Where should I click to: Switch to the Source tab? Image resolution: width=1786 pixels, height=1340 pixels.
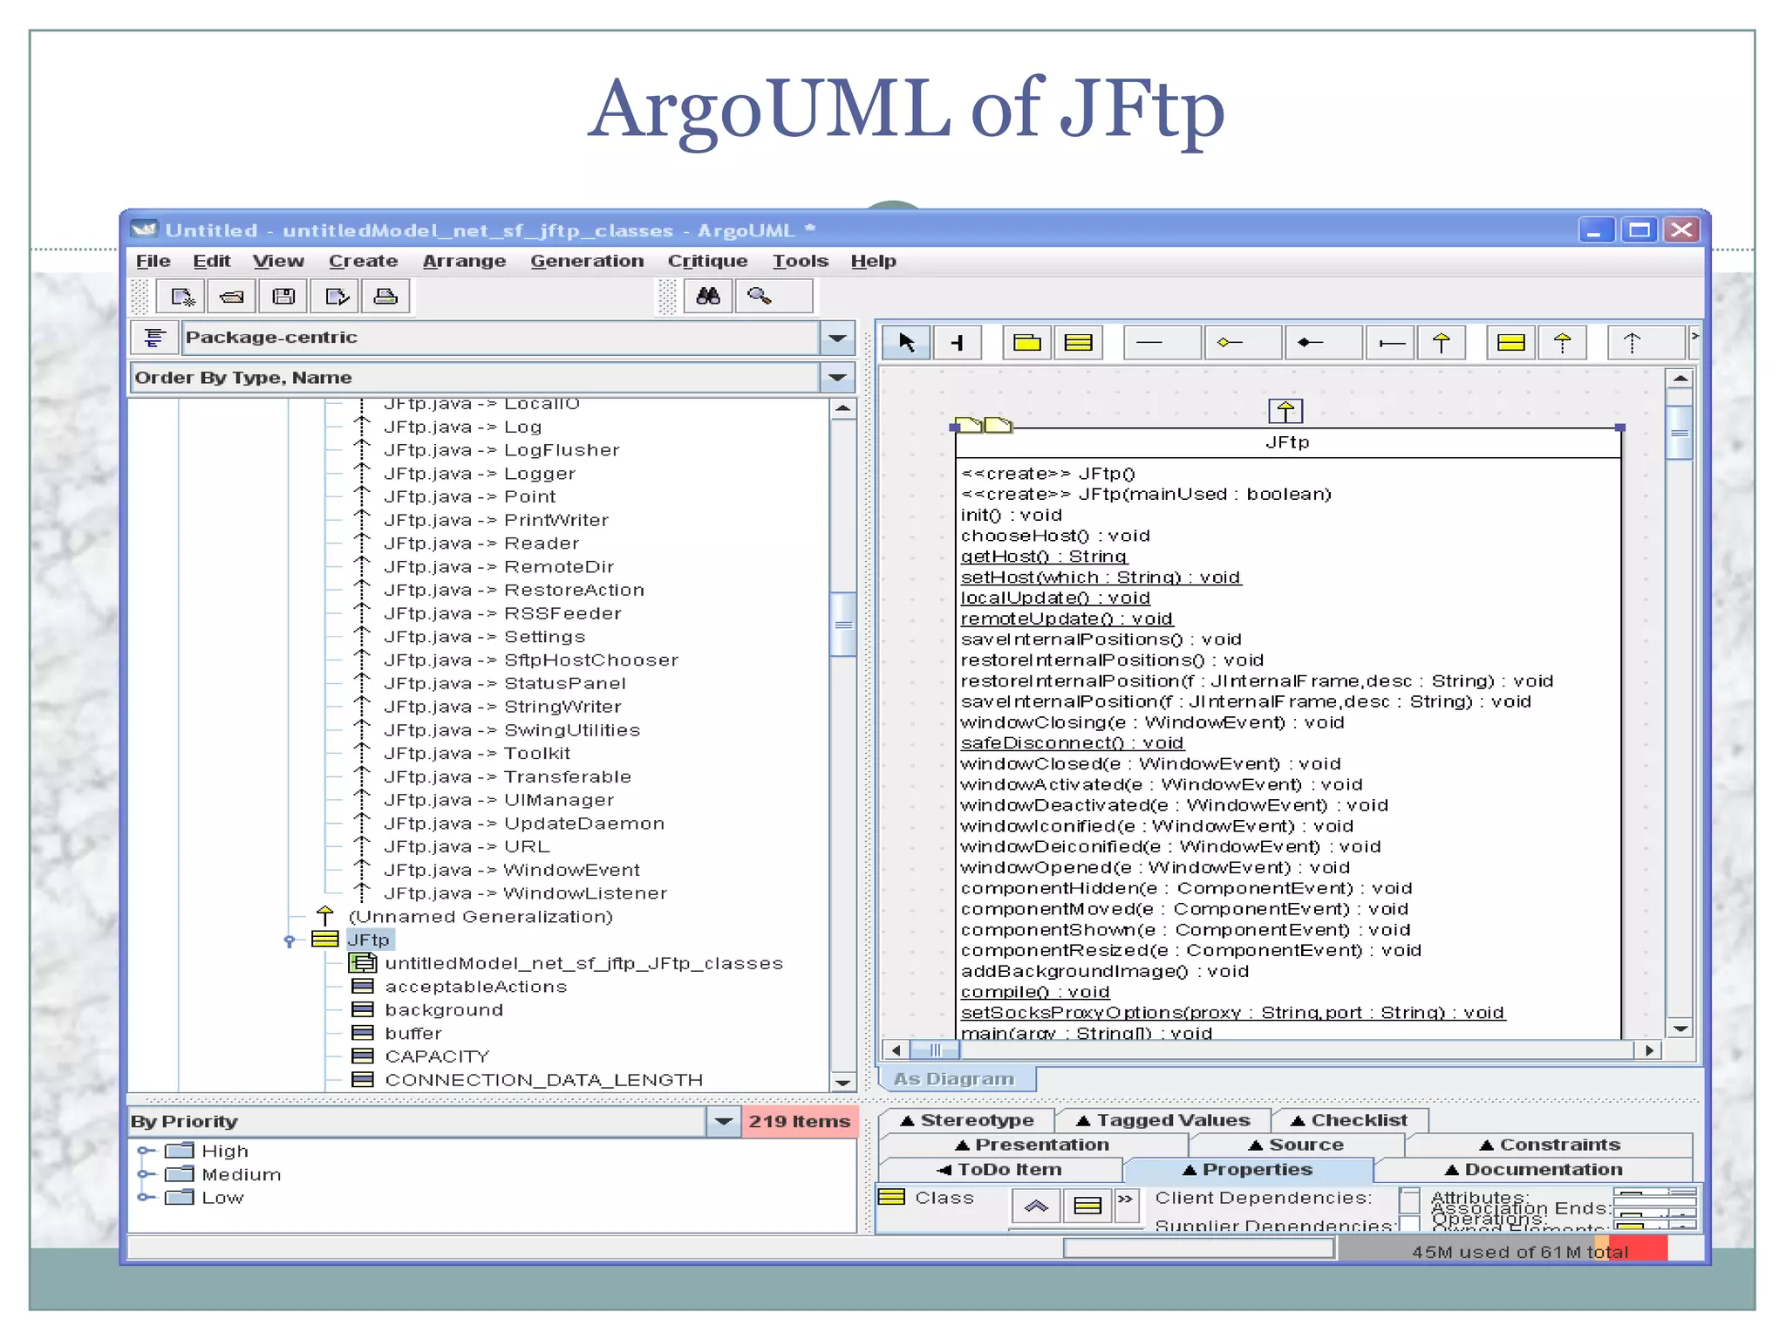pyautogui.click(x=1297, y=1145)
